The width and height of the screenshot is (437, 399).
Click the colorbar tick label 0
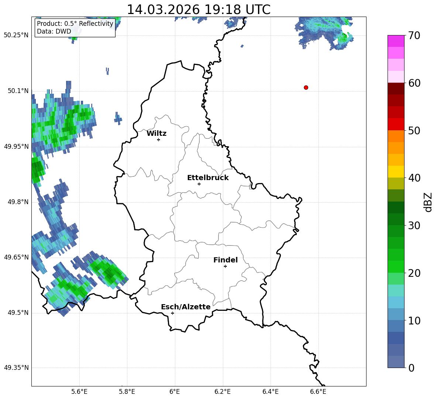click(411, 368)
